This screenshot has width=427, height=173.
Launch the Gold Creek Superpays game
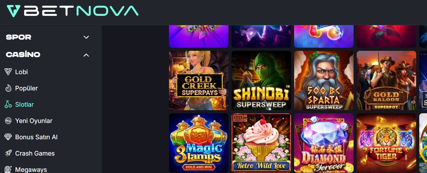tap(199, 81)
